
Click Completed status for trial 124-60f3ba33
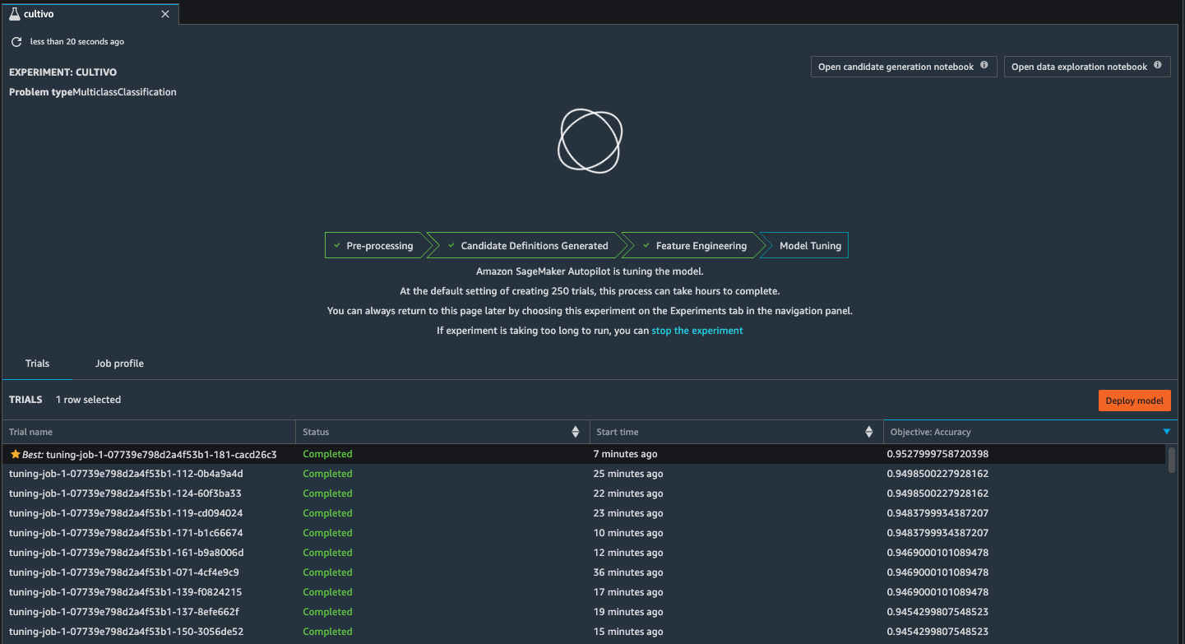pos(327,493)
